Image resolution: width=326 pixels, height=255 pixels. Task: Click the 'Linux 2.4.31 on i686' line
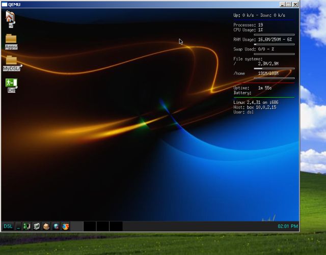coord(256,102)
